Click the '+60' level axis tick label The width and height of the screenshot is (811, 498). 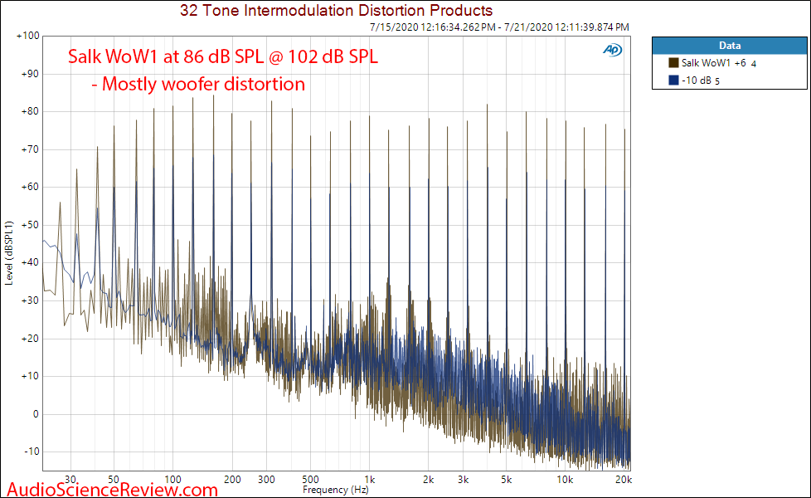click(x=30, y=187)
